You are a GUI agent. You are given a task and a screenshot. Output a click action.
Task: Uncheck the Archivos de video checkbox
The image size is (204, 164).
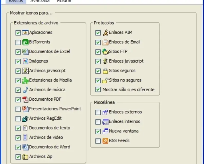(x=18, y=138)
